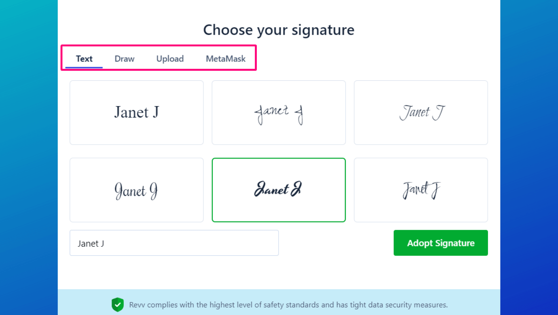This screenshot has height=315, width=558.
Task: Go to the Upload tab
Action: tap(170, 59)
